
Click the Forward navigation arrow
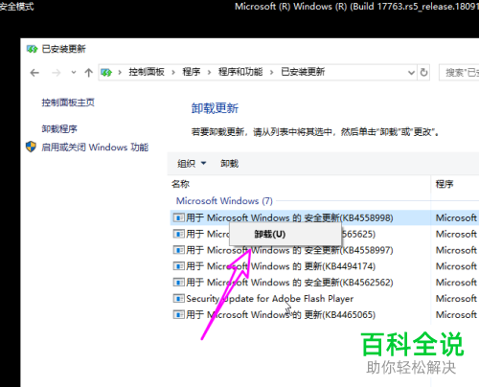[57, 73]
